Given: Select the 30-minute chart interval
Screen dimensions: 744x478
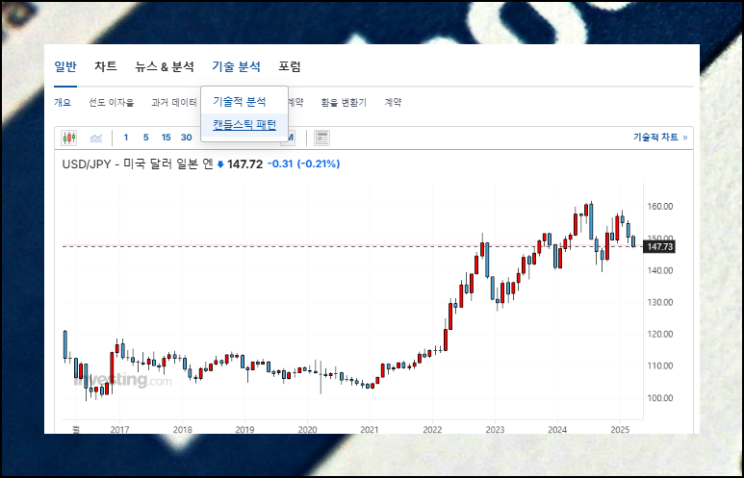Looking at the screenshot, I should point(186,138).
